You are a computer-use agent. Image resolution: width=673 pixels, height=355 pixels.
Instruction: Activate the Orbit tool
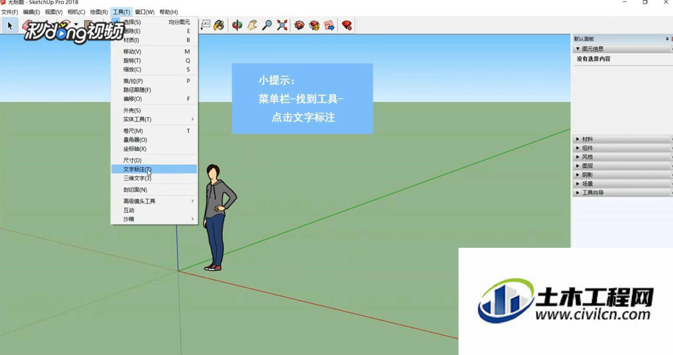coord(237,25)
